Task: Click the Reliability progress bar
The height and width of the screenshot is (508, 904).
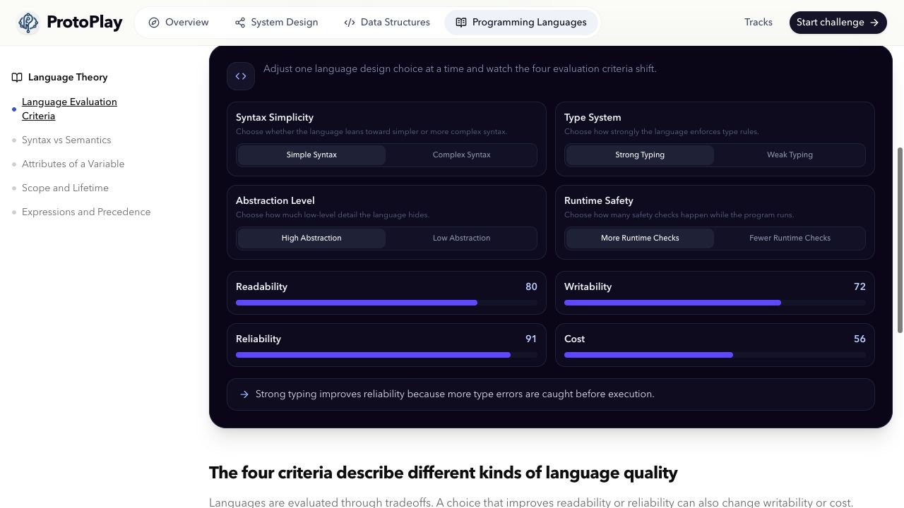Action: pyautogui.click(x=386, y=355)
